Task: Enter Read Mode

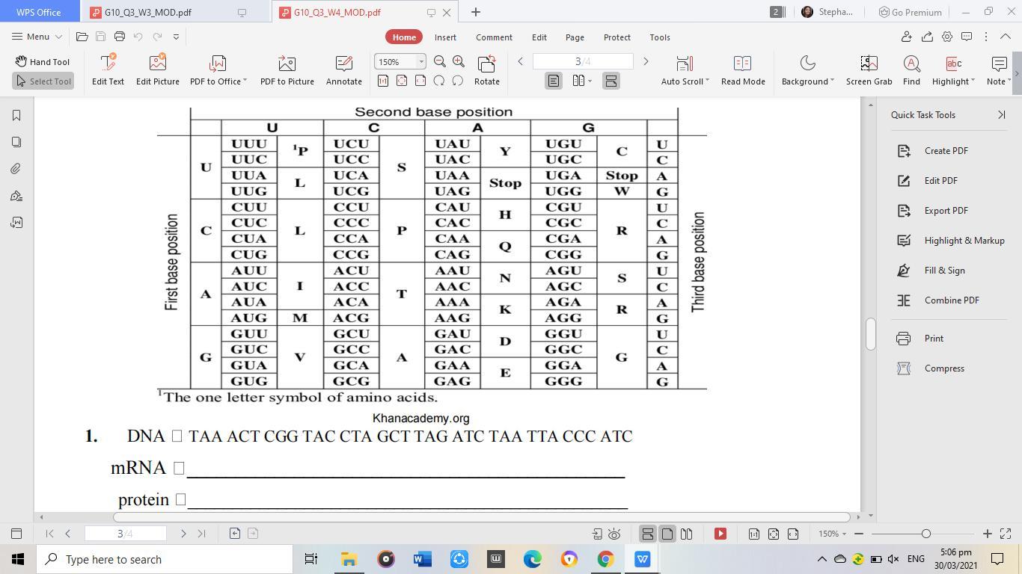Action: (743, 70)
